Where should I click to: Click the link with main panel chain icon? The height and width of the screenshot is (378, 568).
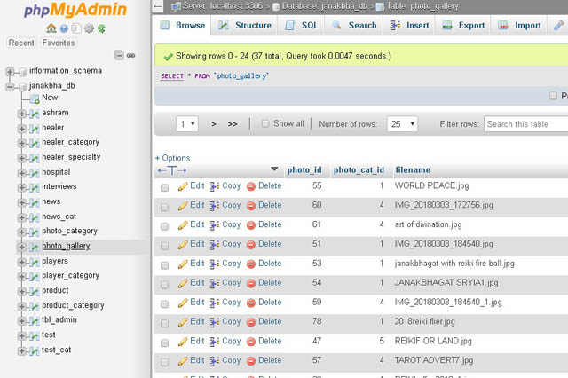tap(131, 55)
